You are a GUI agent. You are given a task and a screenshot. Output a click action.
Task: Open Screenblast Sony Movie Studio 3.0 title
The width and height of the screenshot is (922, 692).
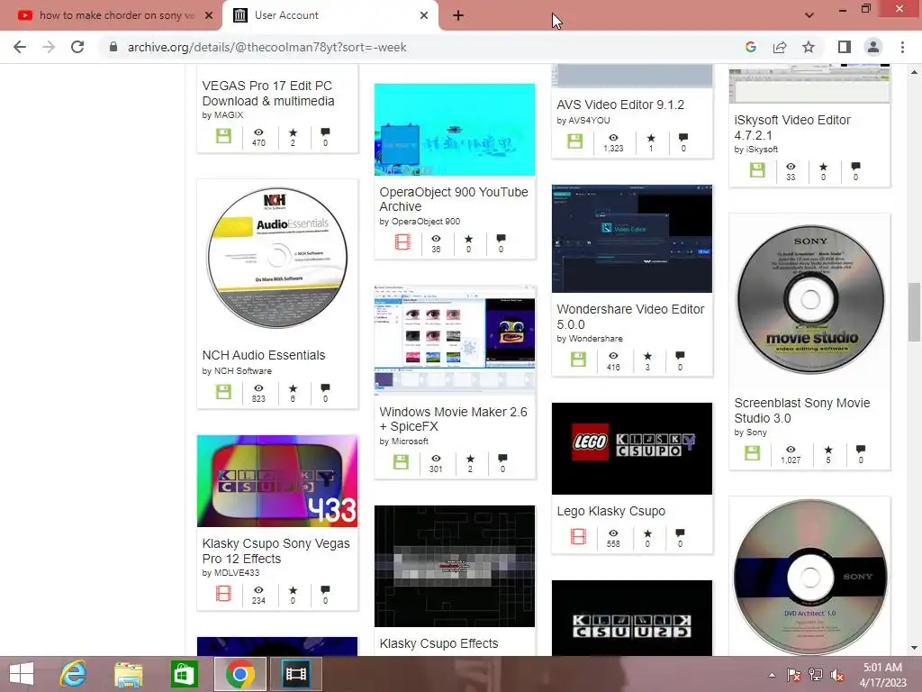point(802,411)
